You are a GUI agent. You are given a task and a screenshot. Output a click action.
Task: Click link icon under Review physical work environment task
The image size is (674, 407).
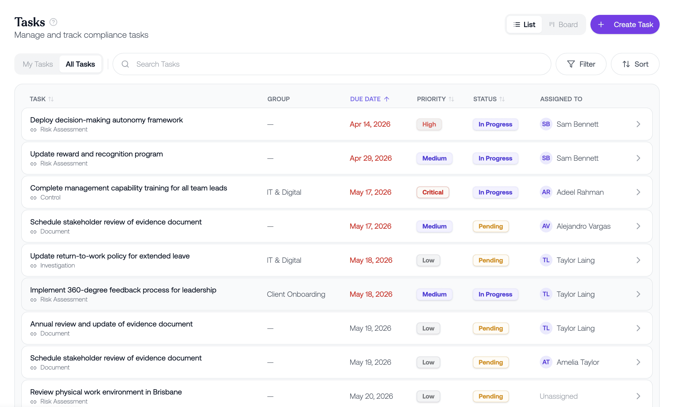coord(33,401)
